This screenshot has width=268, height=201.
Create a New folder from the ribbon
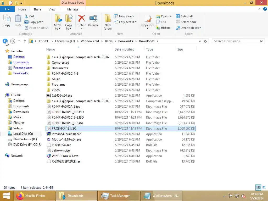point(108,22)
